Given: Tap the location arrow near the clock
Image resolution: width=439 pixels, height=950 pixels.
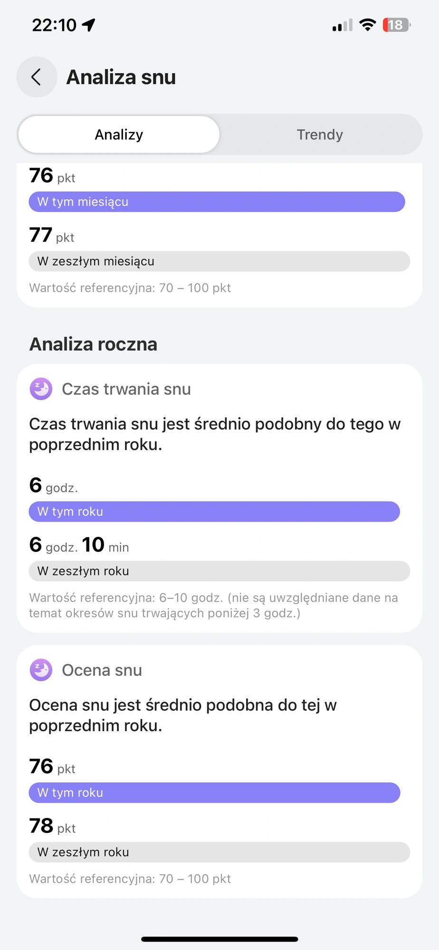Looking at the screenshot, I should coord(88,25).
